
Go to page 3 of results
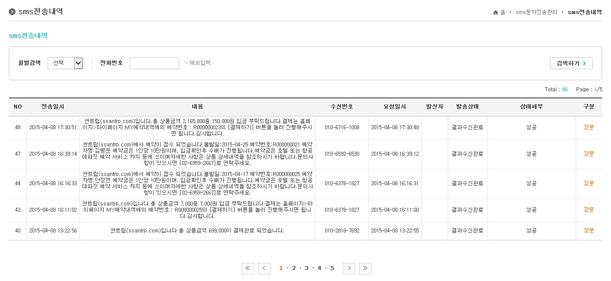[x=306, y=268]
